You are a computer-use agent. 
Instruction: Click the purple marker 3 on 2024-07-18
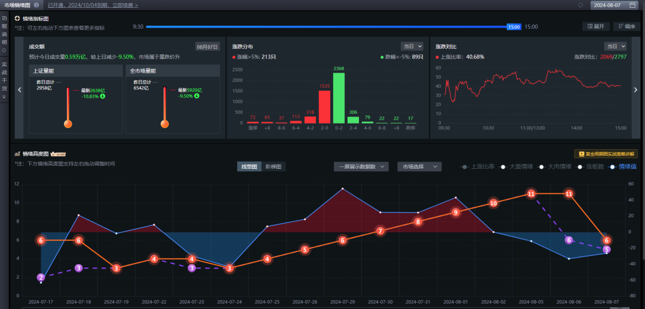[x=79, y=268]
